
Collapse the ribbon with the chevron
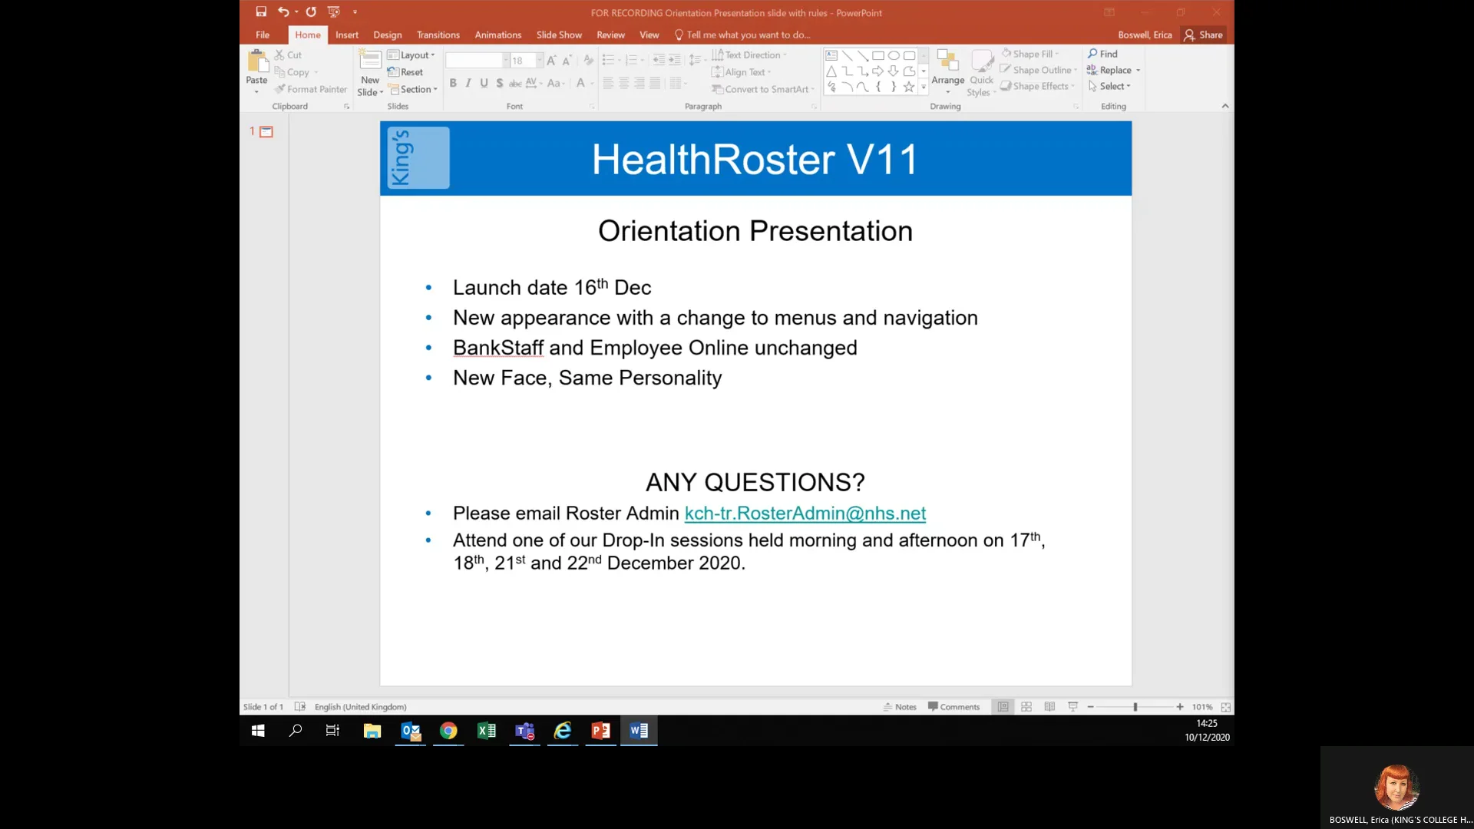point(1225,106)
